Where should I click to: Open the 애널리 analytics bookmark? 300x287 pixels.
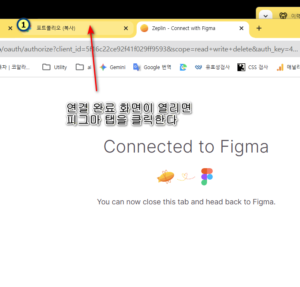point(288,67)
